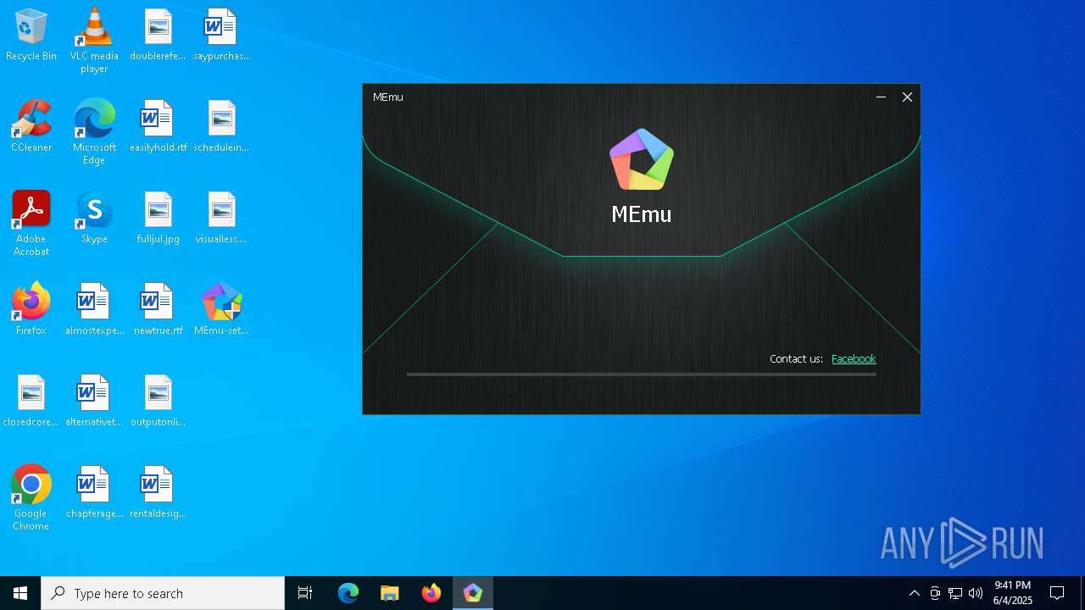Open the Facebook contact link
This screenshot has height=610, width=1085.
(x=854, y=358)
